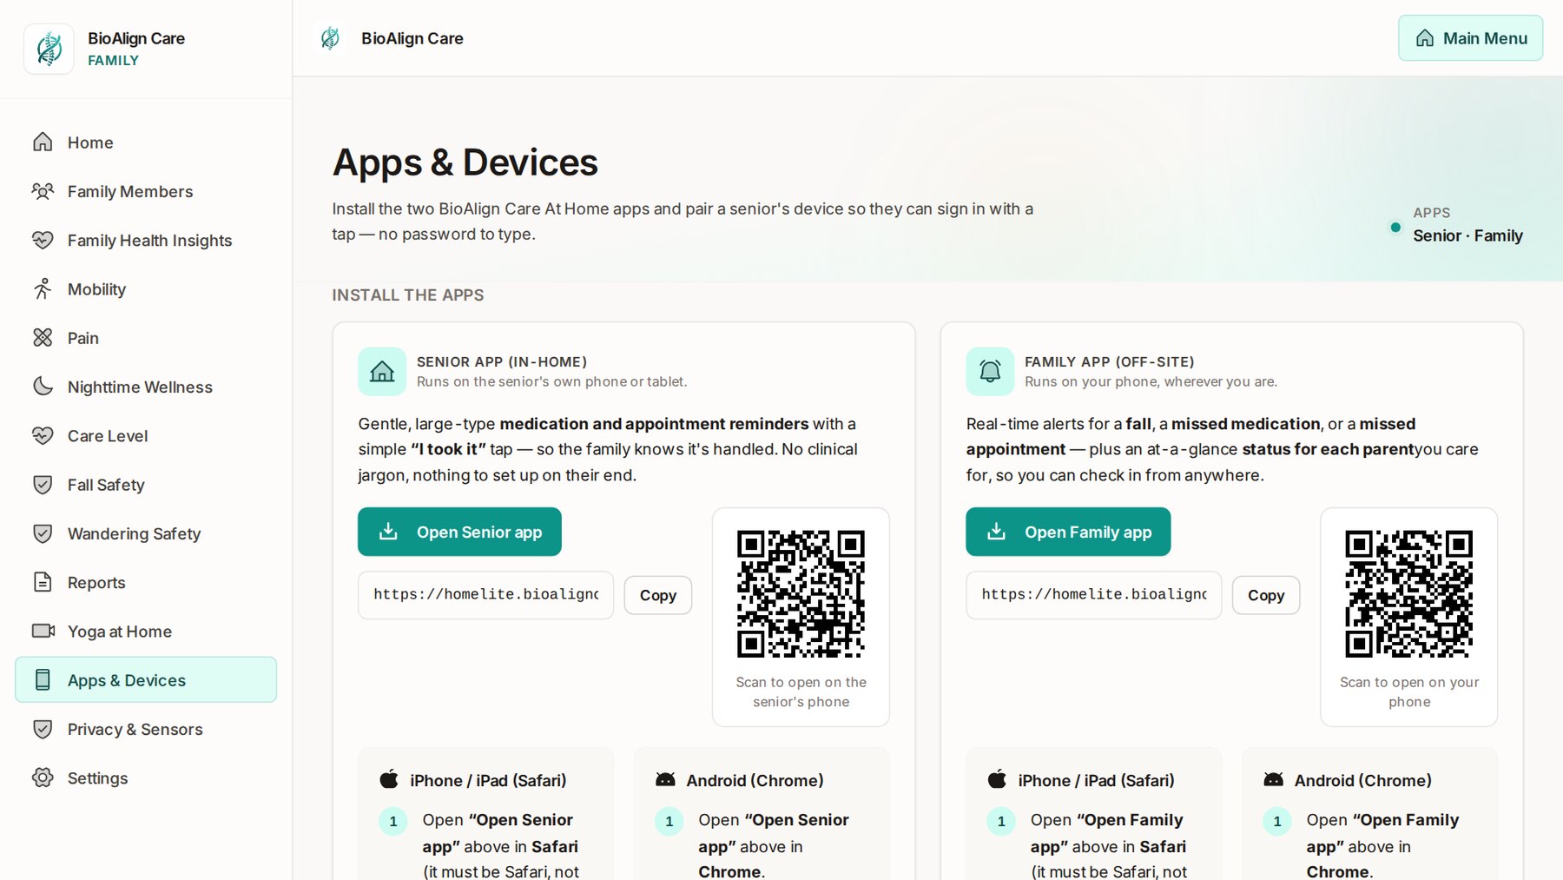Copy the Senior app link

(658, 595)
